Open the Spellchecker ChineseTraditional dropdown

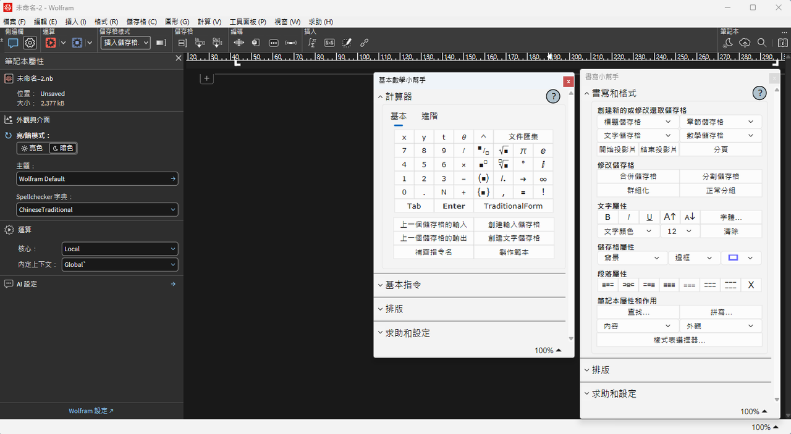click(x=97, y=210)
